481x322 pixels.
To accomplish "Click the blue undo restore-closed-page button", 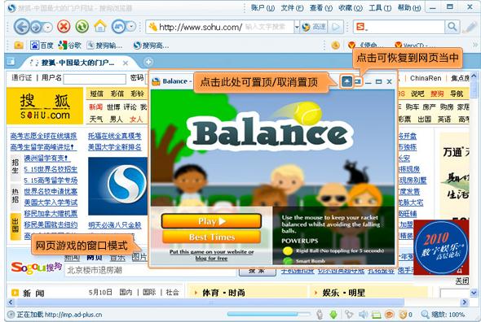I will 119,27.
